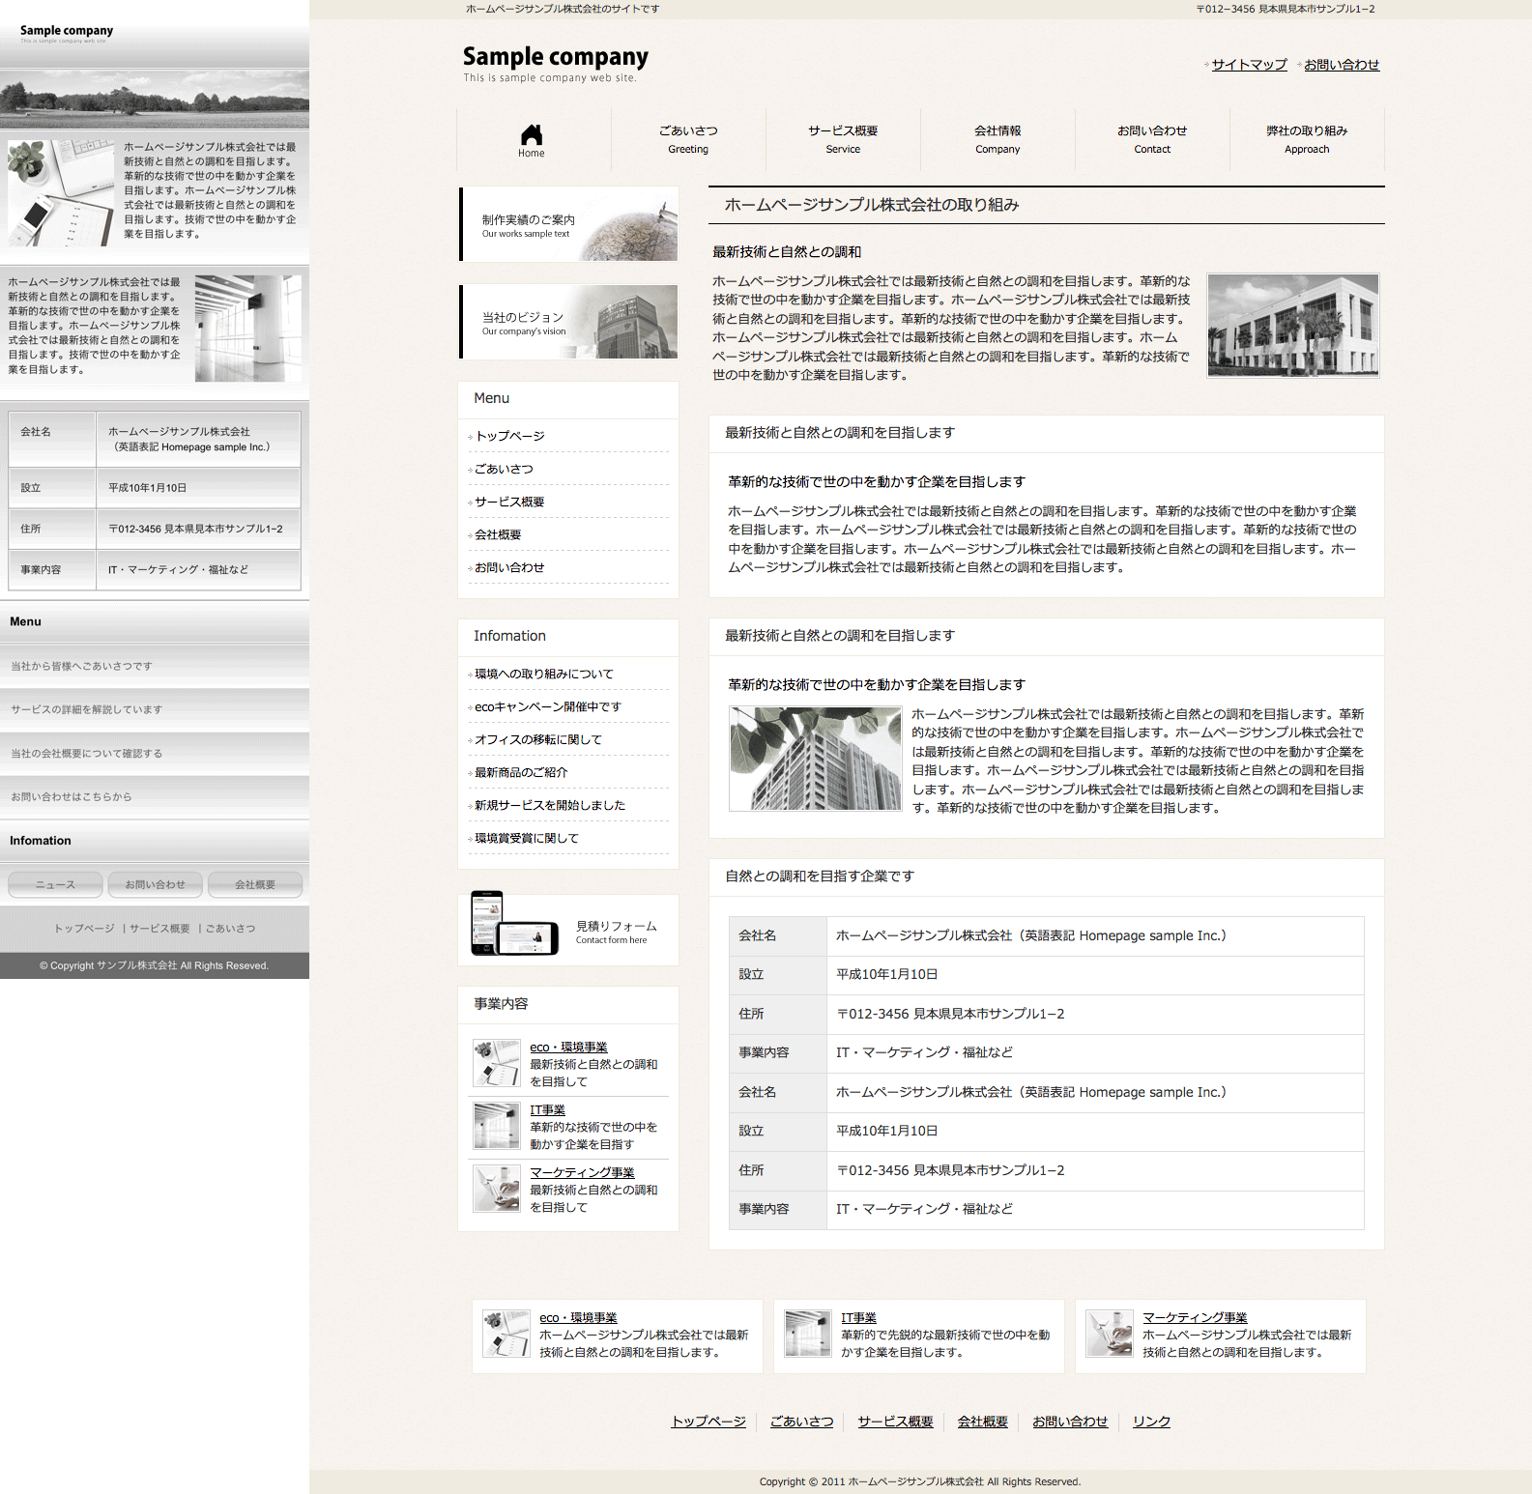Go to the 会社情報 Company navigation tab
1532x1494 pixels.
coord(997,139)
